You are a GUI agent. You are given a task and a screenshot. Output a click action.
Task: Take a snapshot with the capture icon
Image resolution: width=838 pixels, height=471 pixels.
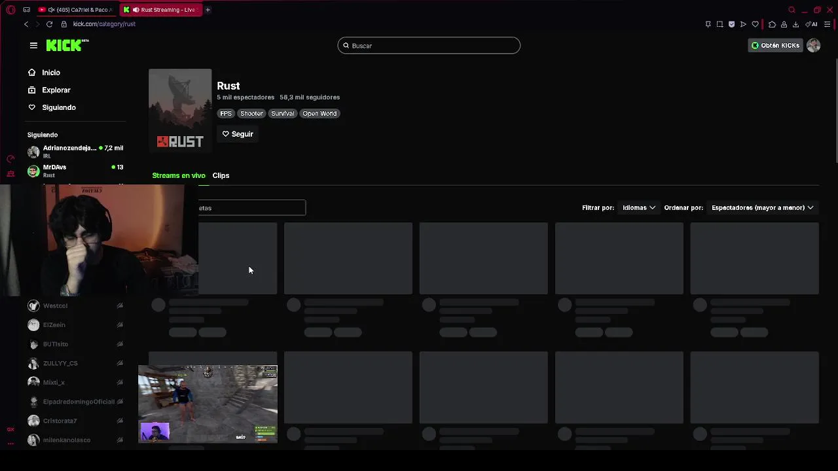[720, 24]
